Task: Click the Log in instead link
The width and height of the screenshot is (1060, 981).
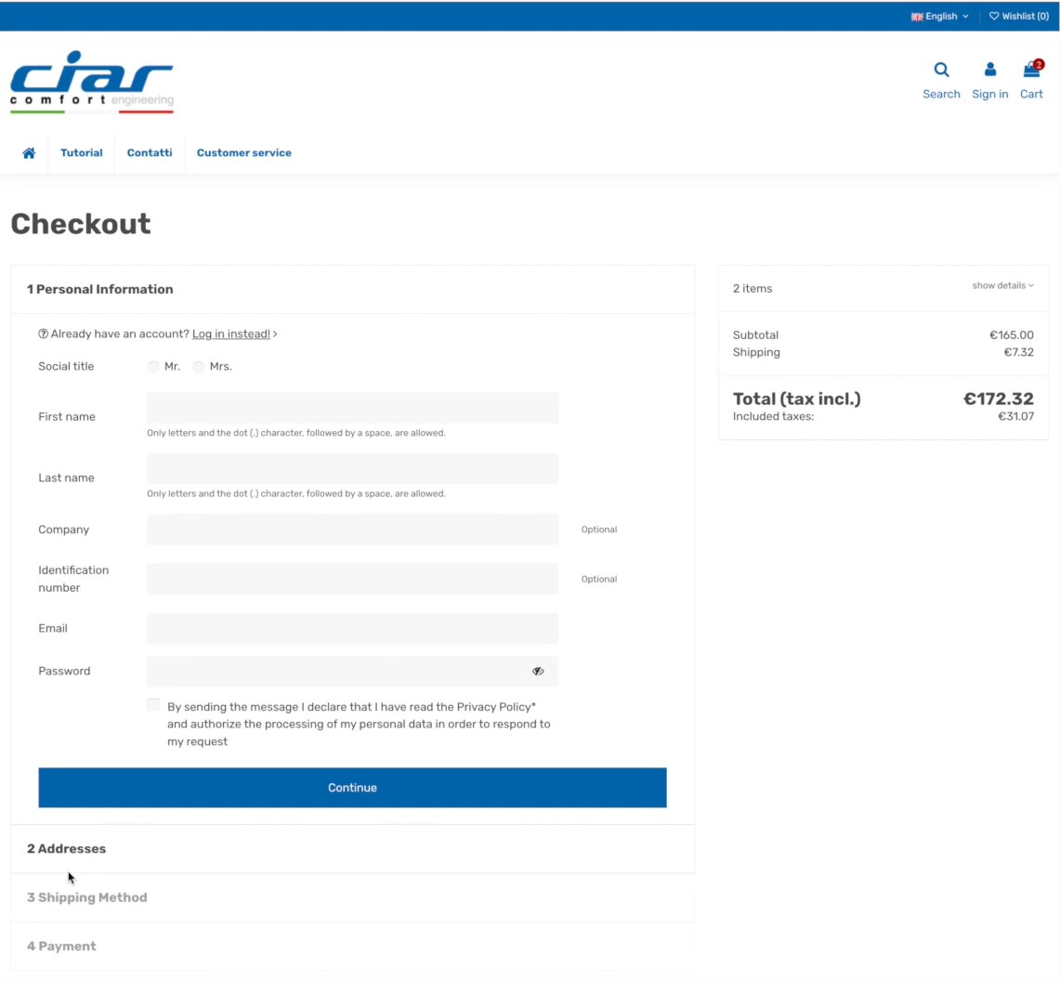Action: point(231,334)
